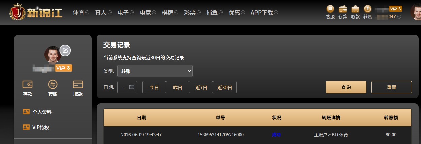Open the 优惠 navigation menu
421x144 pixels.
[x=237, y=13]
